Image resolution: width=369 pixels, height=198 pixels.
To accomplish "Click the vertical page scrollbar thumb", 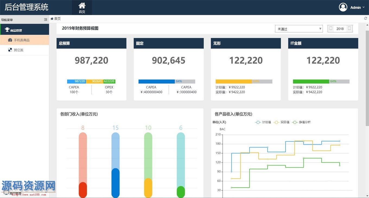I will 367,79.
